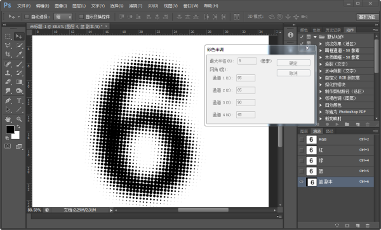Select the History Brush tool
The width and height of the screenshot is (381, 230).
click(19, 73)
